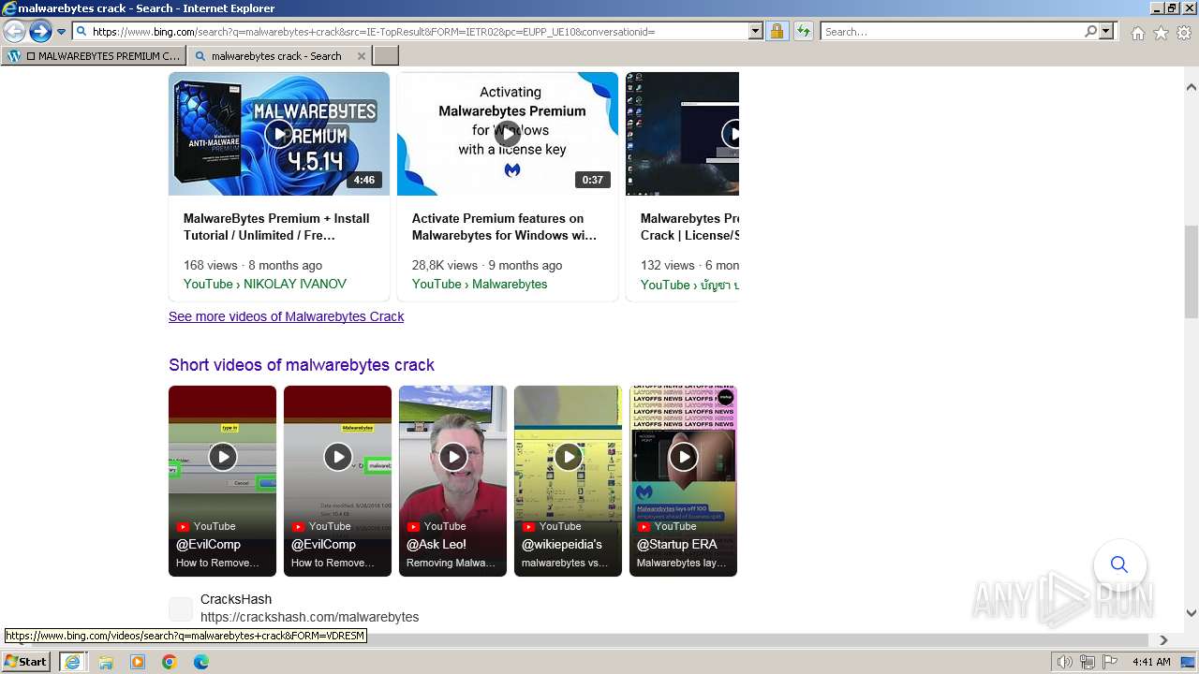Open File Explorer folder taskbar icon
This screenshot has width=1199, height=674.
[x=106, y=662]
